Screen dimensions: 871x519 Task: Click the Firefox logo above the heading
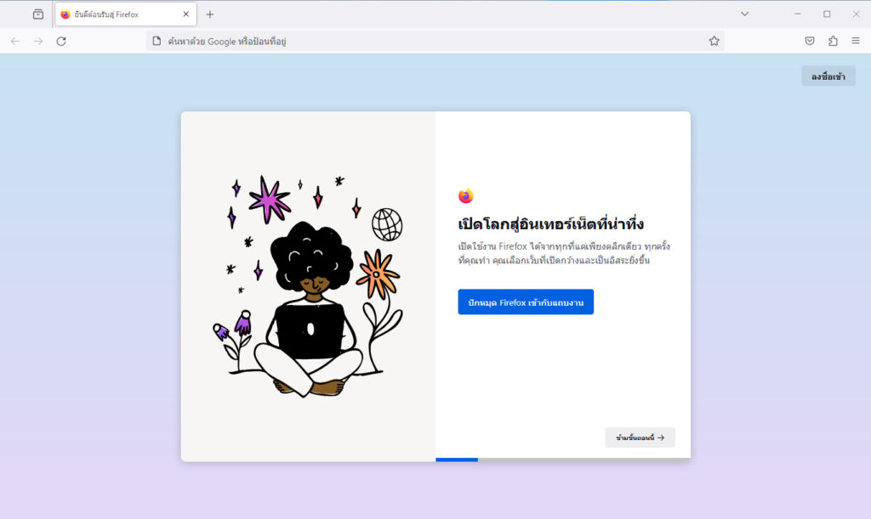pyautogui.click(x=466, y=195)
